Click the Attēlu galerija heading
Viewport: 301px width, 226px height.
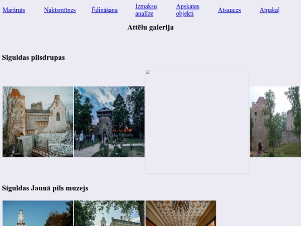(x=151, y=27)
